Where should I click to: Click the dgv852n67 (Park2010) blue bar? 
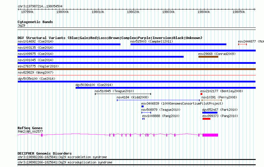click(210, 113)
